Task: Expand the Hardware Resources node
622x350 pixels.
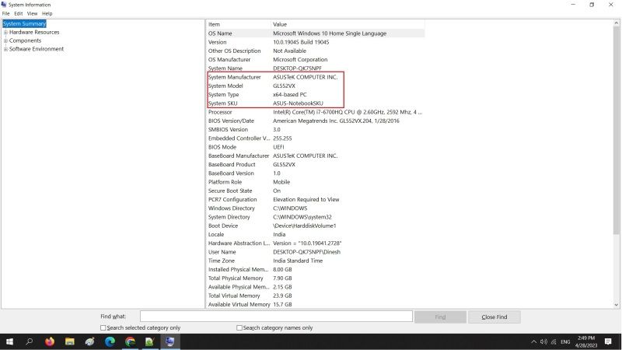Action: click(5, 32)
